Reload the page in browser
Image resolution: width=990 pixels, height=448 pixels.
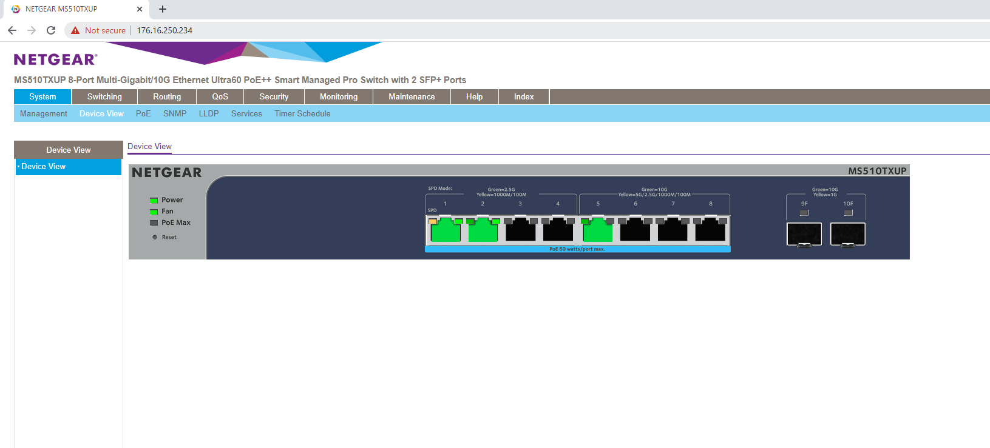coord(51,30)
